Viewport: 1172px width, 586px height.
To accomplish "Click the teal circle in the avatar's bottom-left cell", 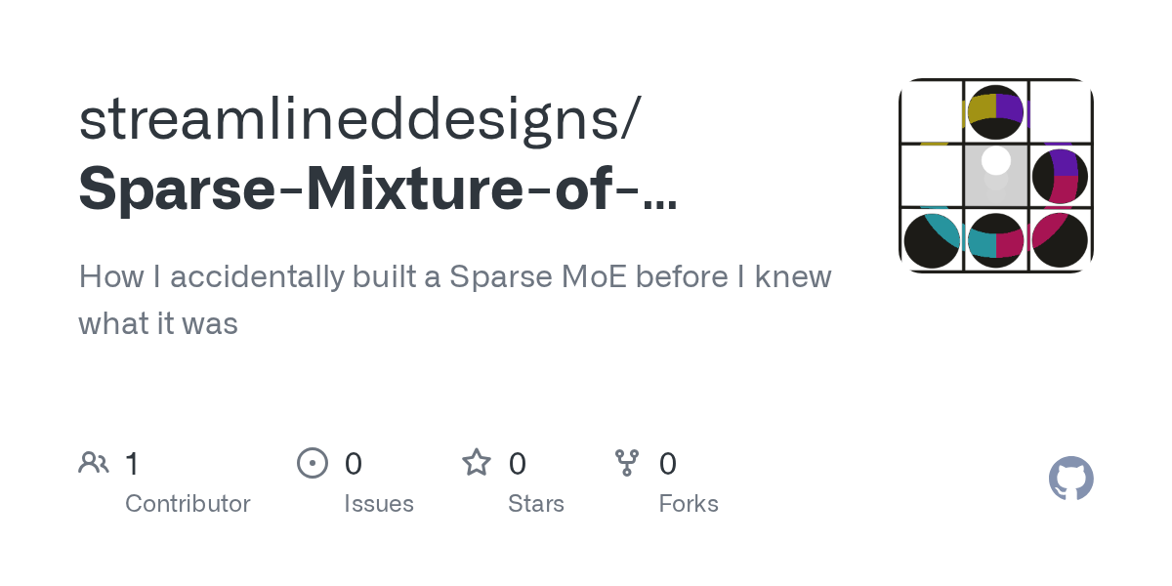I will (x=931, y=240).
